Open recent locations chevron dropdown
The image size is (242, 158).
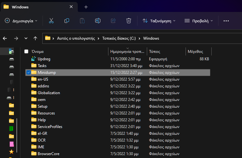click(x=26, y=38)
